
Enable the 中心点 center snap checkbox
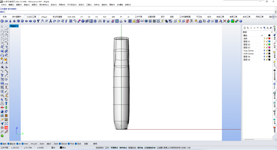pos(30,144)
